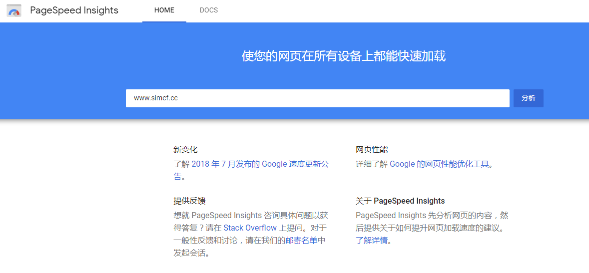Follow the Stack Overflow link
This screenshot has height=273, width=589.
tap(250, 228)
